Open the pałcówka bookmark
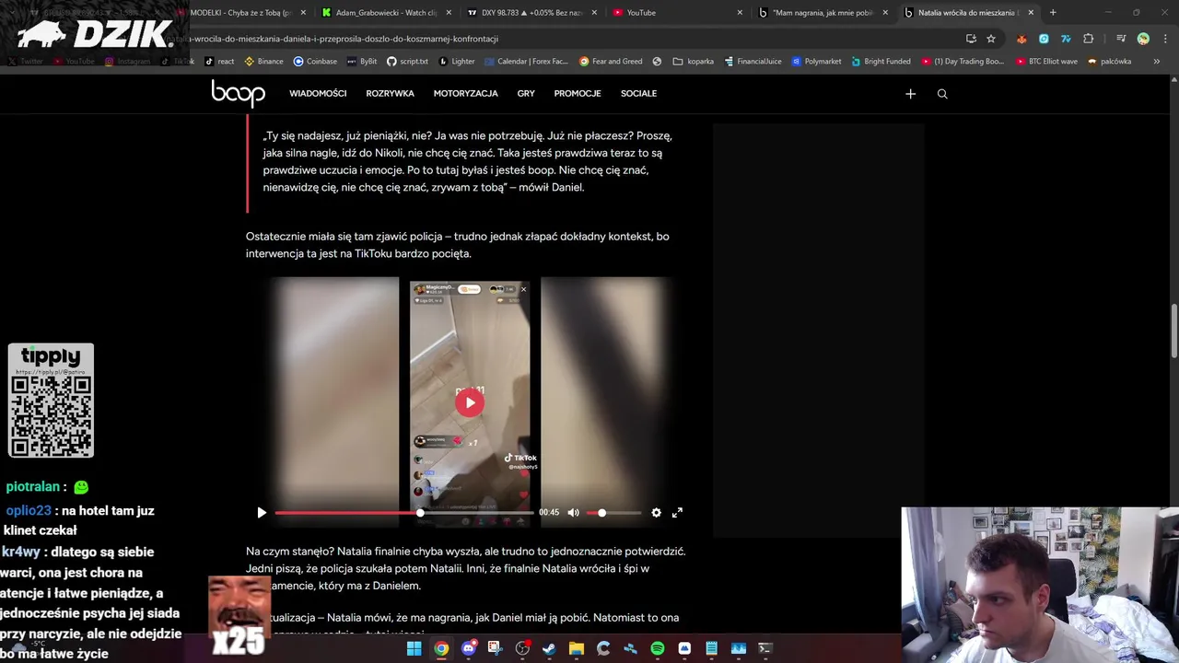The width and height of the screenshot is (1179, 663). [x=1109, y=62]
